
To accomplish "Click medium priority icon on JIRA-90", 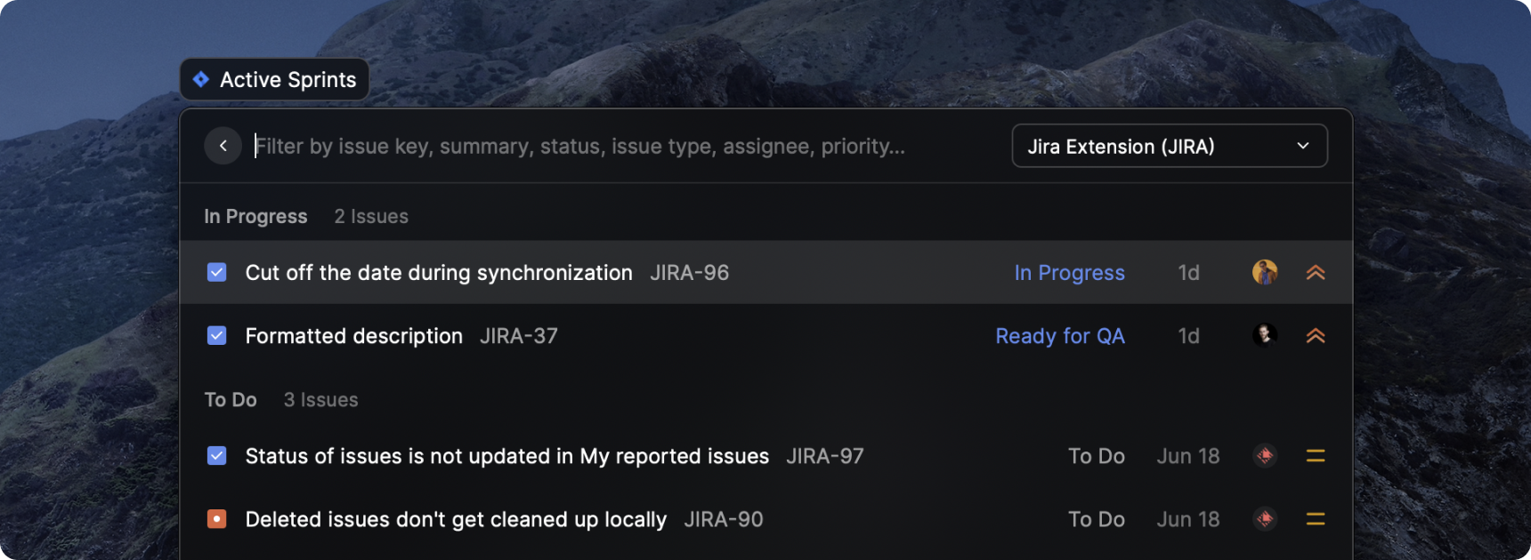I will [1316, 518].
